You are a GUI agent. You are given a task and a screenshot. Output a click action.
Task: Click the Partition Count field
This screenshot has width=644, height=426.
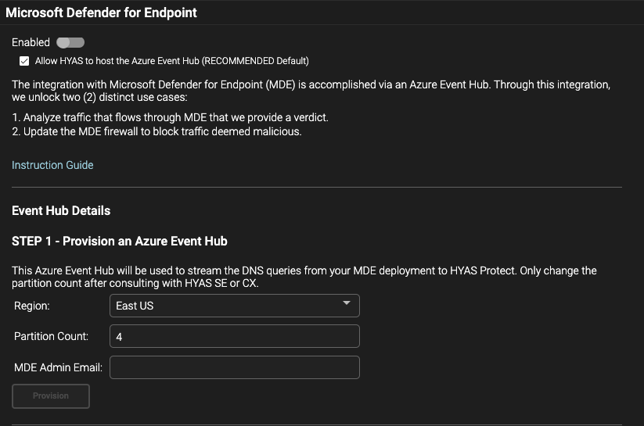235,336
